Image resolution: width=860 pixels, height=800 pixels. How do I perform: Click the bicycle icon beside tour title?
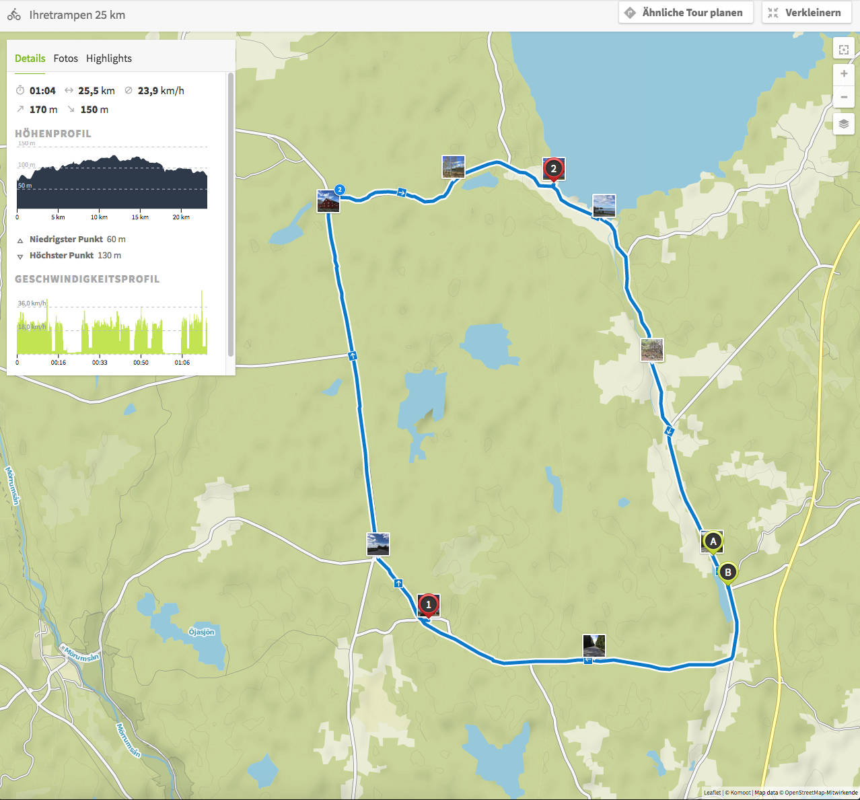(x=14, y=15)
